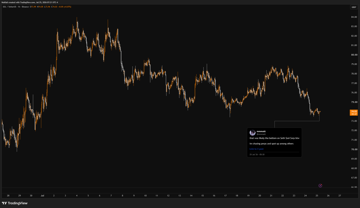Click date label 8 on the time axis

coord(122,195)
